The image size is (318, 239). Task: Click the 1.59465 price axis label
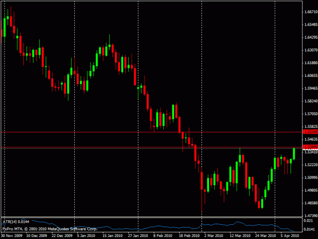[311, 88]
